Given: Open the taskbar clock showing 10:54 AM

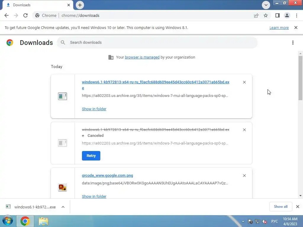Looking at the screenshot, I should coord(290,221).
